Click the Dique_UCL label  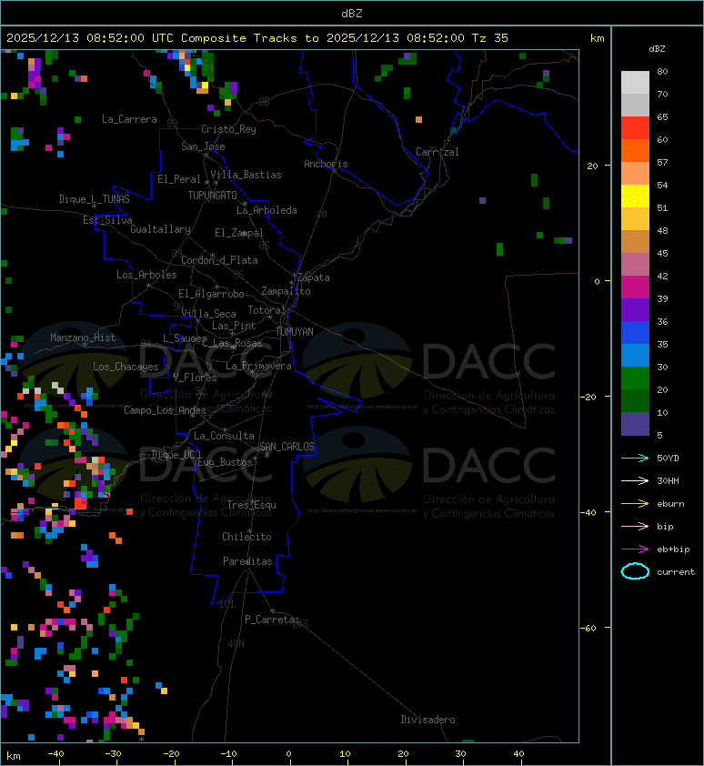pyautogui.click(x=176, y=455)
